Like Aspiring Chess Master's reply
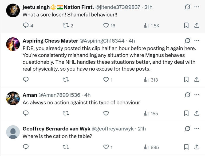This screenshot has width=205, height=156. (106, 79)
